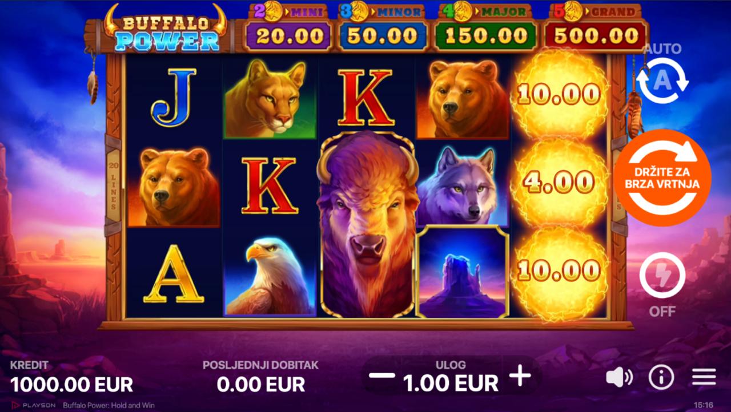This screenshot has width=731, height=412.
Task: Click the mountain scatter symbol
Action: pyautogui.click(x=463, y=272)
